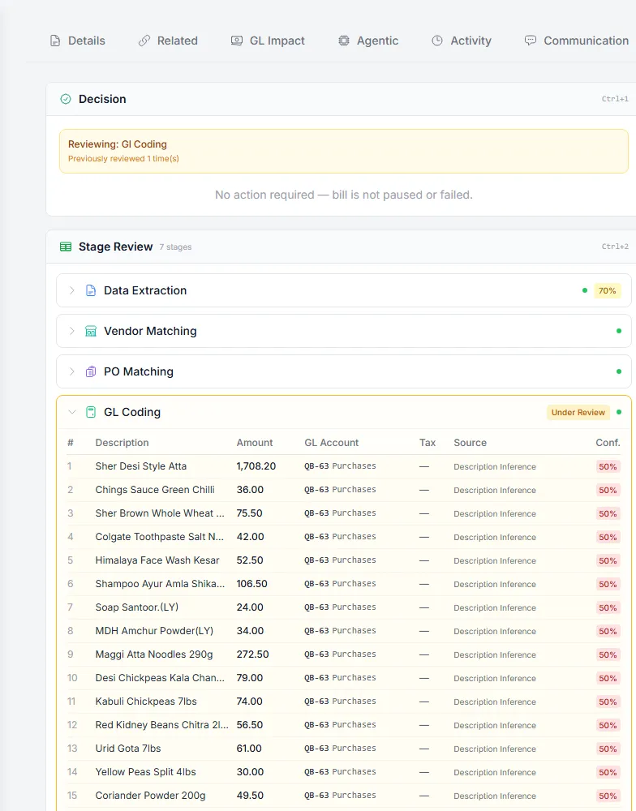Open the GL Impact tab
Viewport: 636px width, 811px height.
(268, 41)
